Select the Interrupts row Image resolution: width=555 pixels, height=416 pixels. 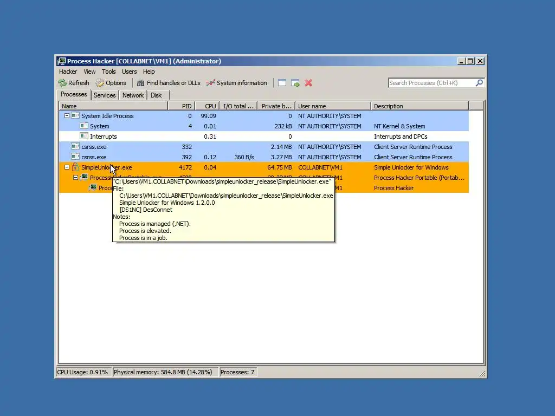[x=264, y=136]
